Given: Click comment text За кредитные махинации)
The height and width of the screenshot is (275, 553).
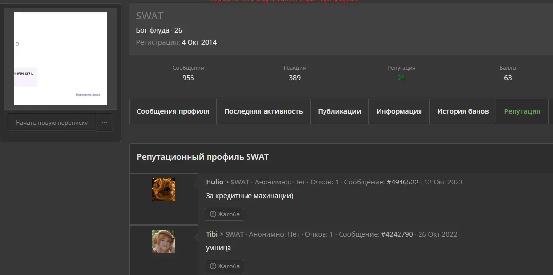Looking at the screenshot, I should pos(249,196).
